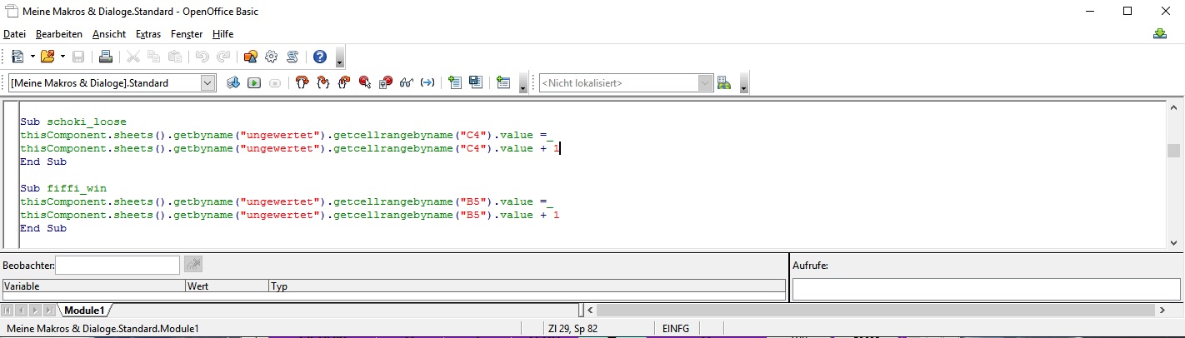Click the Find Parentheses icon
Viewport: 1185px width, 338px height.
pos(427,82)
